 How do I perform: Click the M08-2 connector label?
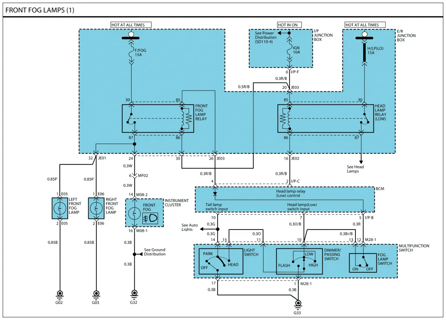click(x=142, y=195)
